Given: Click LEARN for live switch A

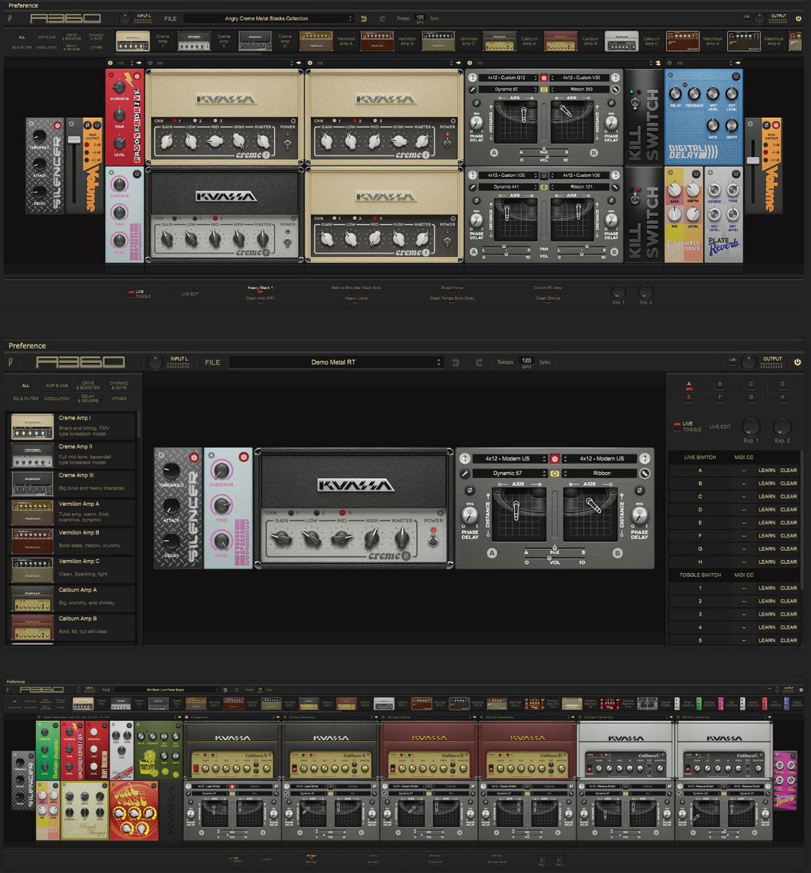Looking at the screenshot, I should coord(767,470).
